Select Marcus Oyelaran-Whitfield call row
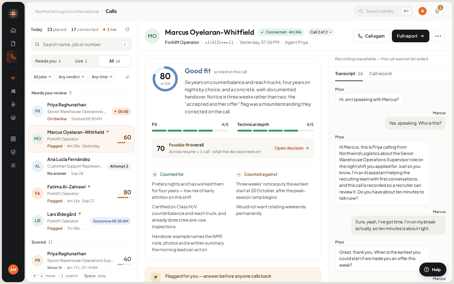Image resolution: width=454 pixels, height=284 pixels. (x=81, y=139)
